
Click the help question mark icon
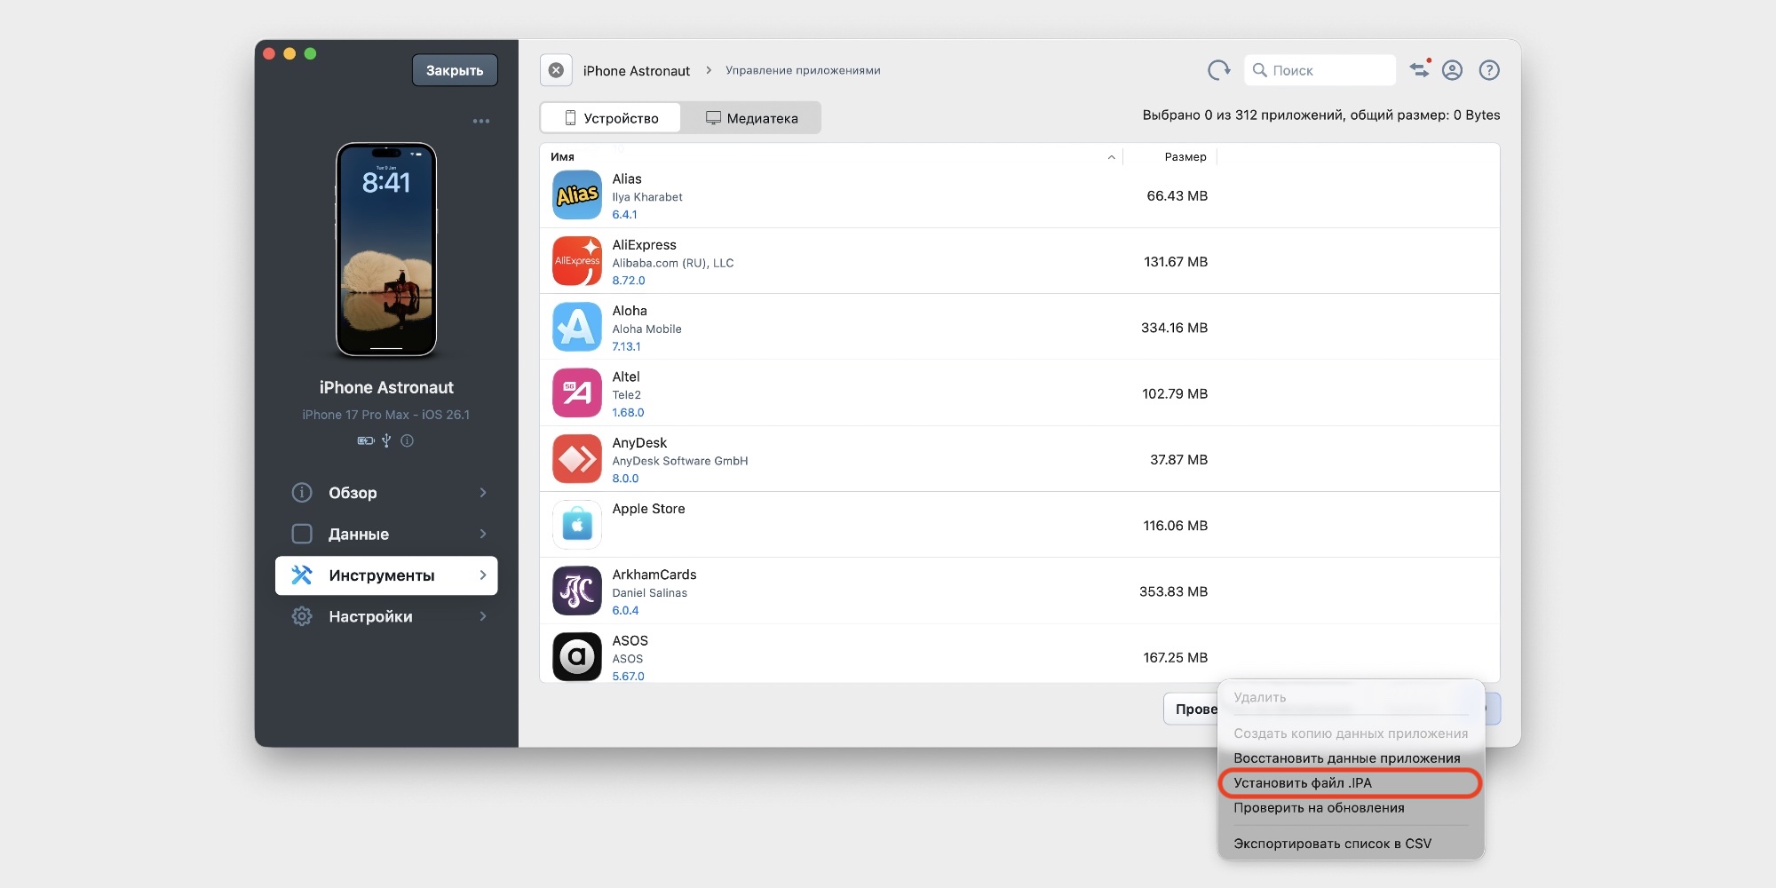[1489, 70]
